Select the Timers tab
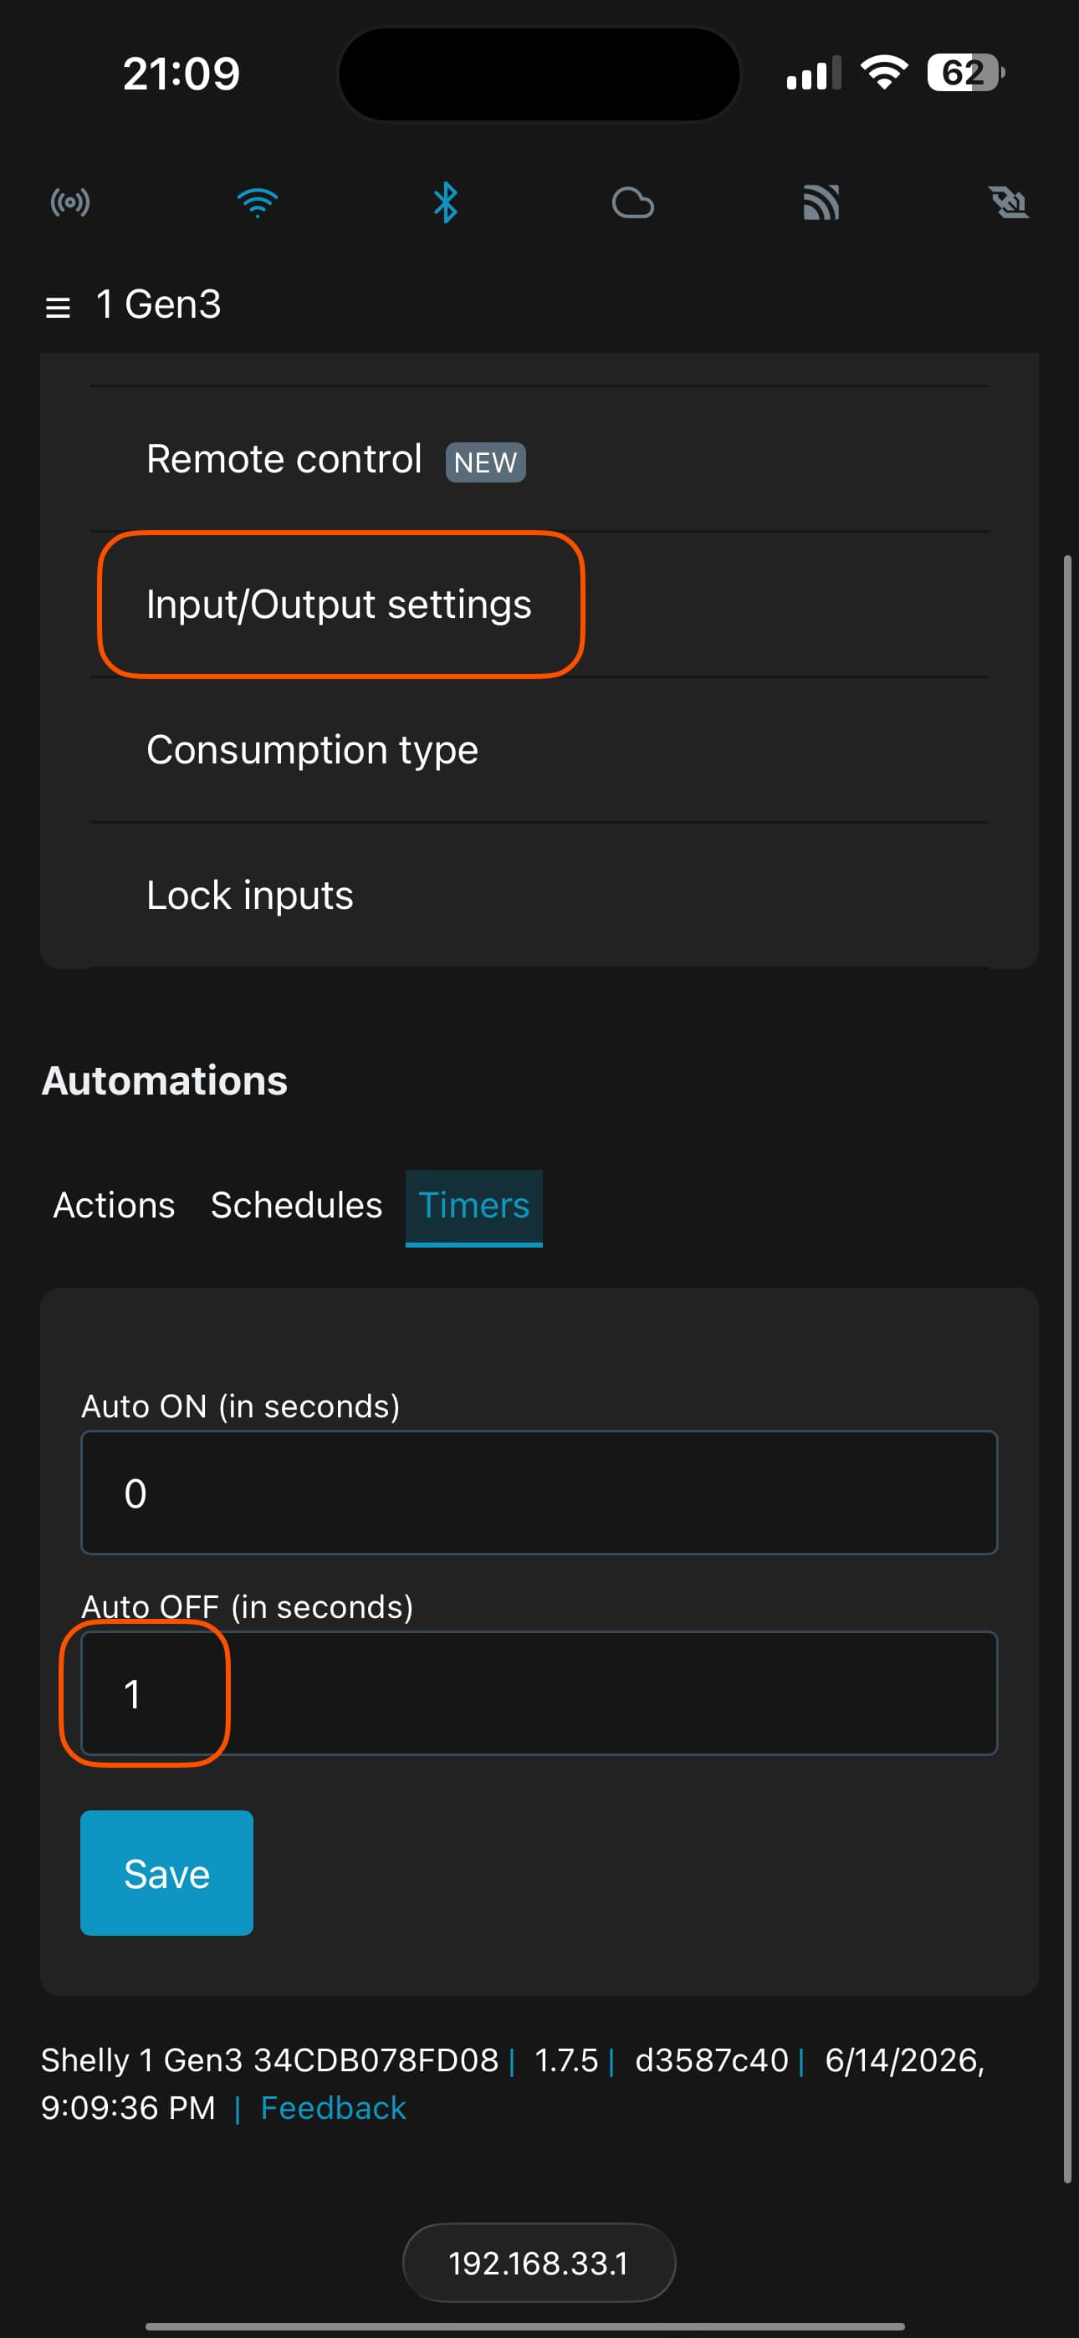Viewport: 1079px width, 2338px height. 473,1207
